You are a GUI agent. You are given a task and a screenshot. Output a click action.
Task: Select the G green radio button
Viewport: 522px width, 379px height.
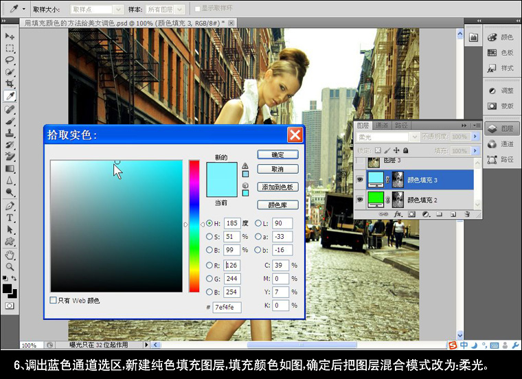[x=209, y=279]
